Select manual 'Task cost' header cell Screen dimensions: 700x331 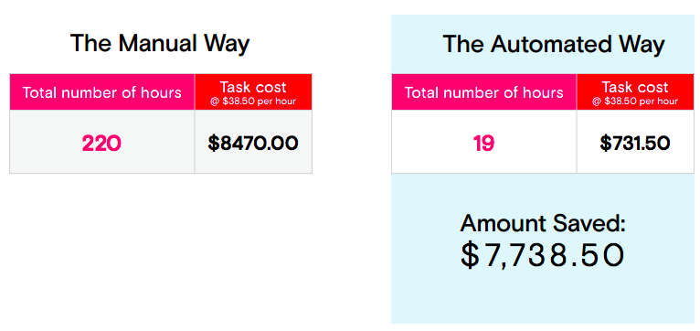tap(253, 92)
